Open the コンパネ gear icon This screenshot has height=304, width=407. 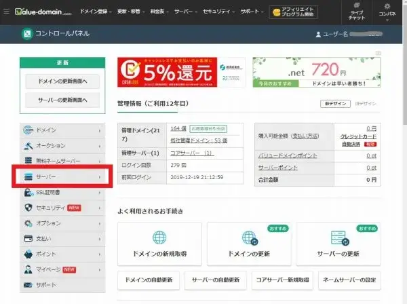[x=387, y=6]
